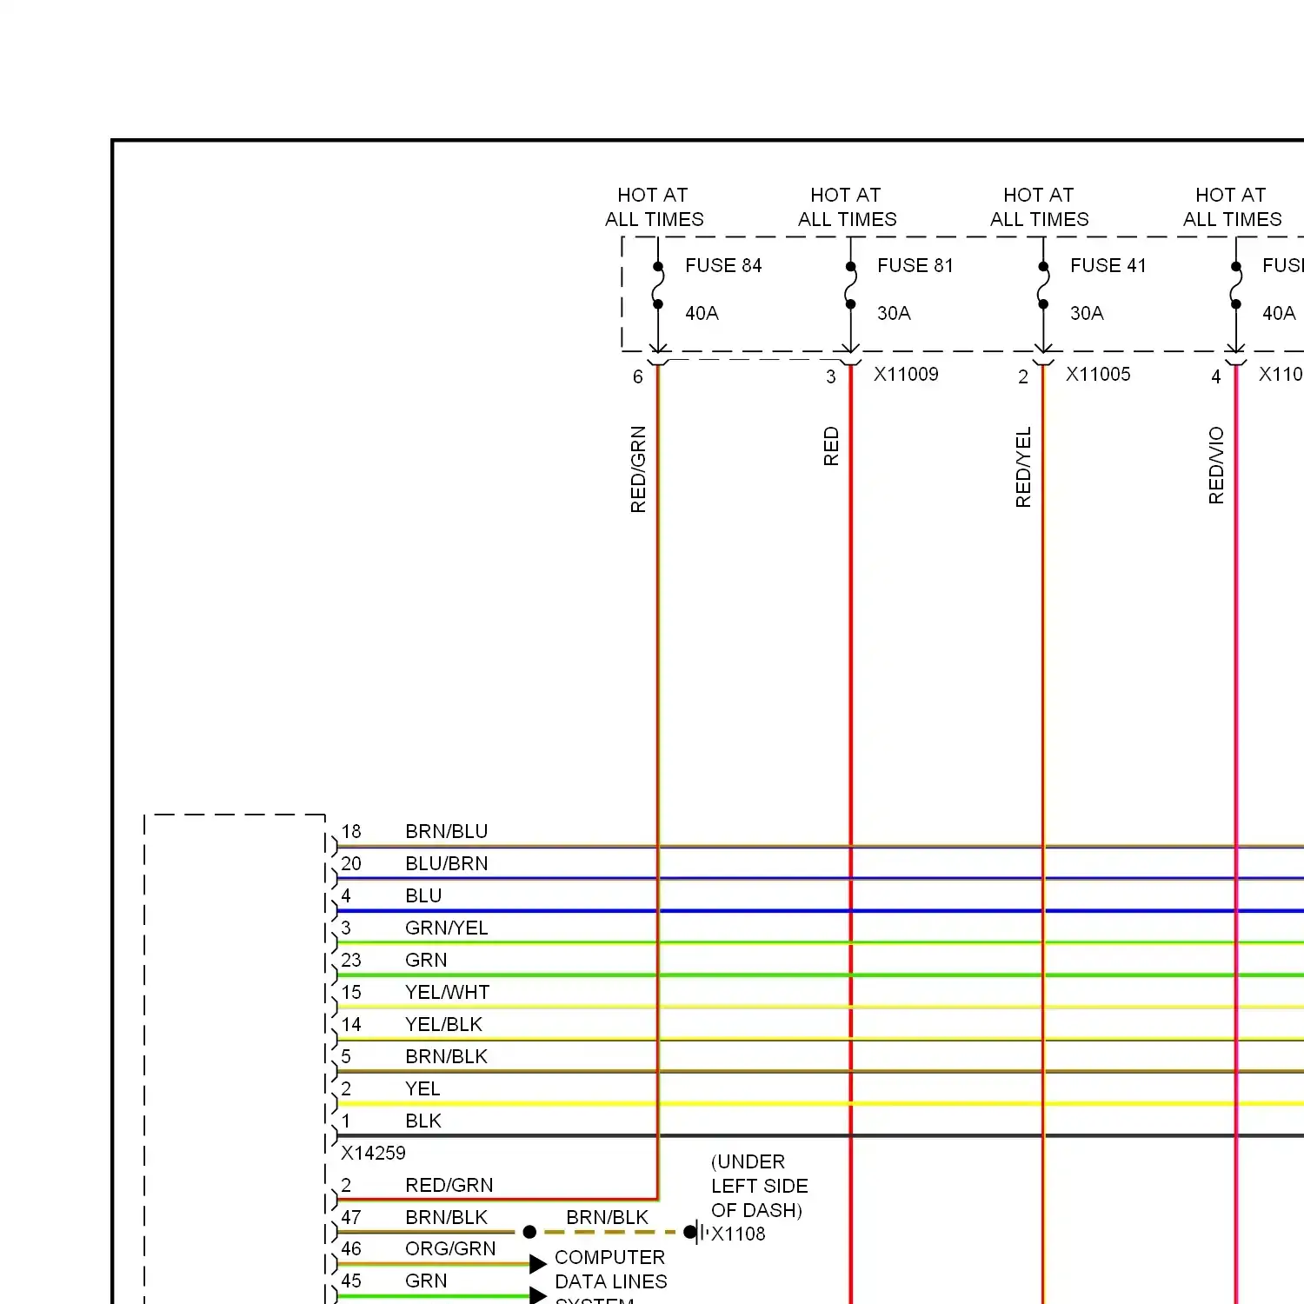Click the BRN/BLK label at pin 5
Screen dimensions: 1304x1304
(447, 1056)
